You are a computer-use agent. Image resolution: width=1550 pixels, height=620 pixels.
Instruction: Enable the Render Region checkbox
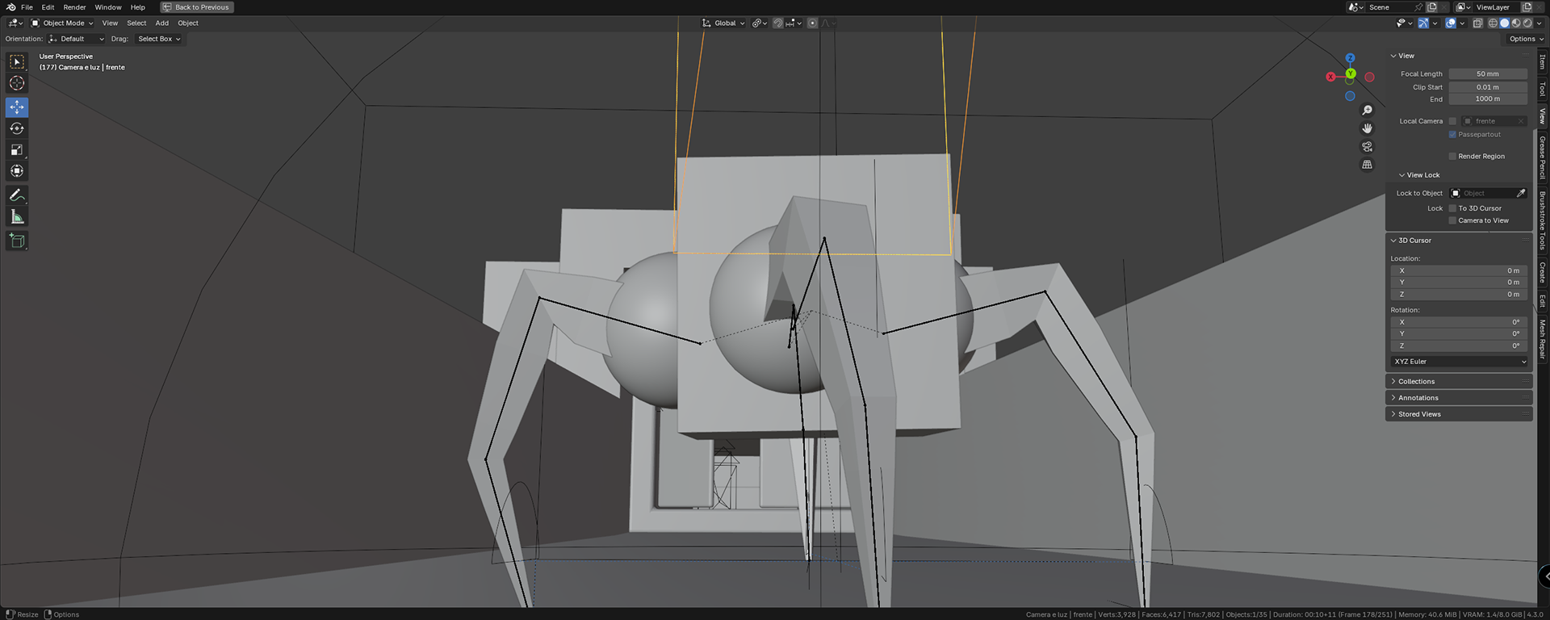[1452, 157]
